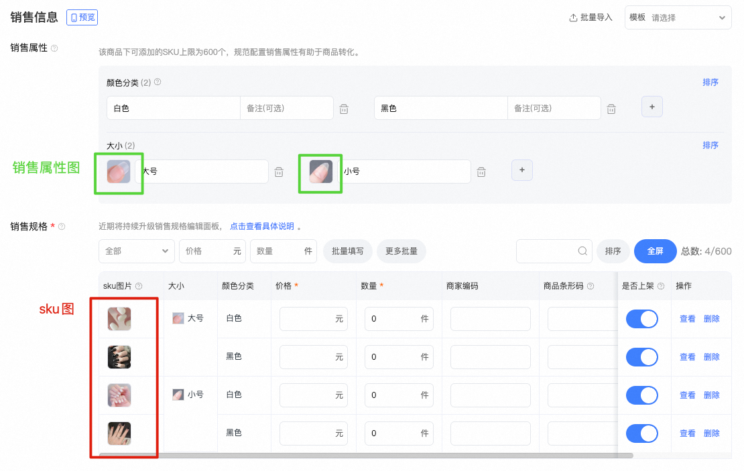The image size is (744, 471).
Task: Open the 模板 template dropdown
Action: [678, 17]
